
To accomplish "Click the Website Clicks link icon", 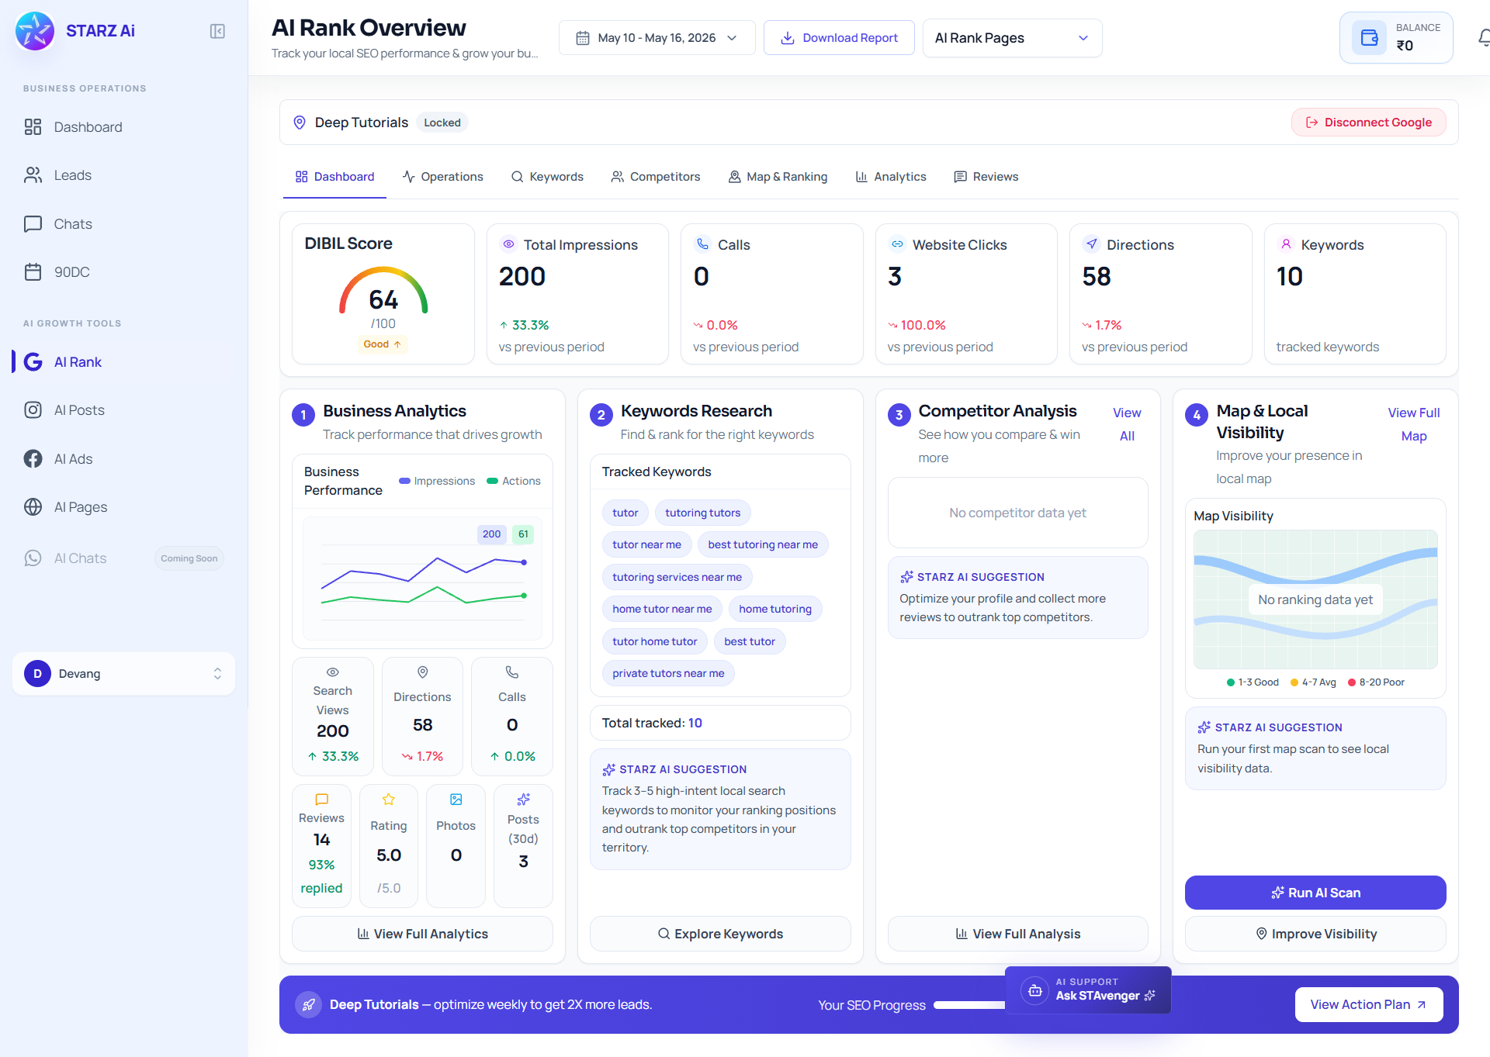I will [x=897, y=244].
